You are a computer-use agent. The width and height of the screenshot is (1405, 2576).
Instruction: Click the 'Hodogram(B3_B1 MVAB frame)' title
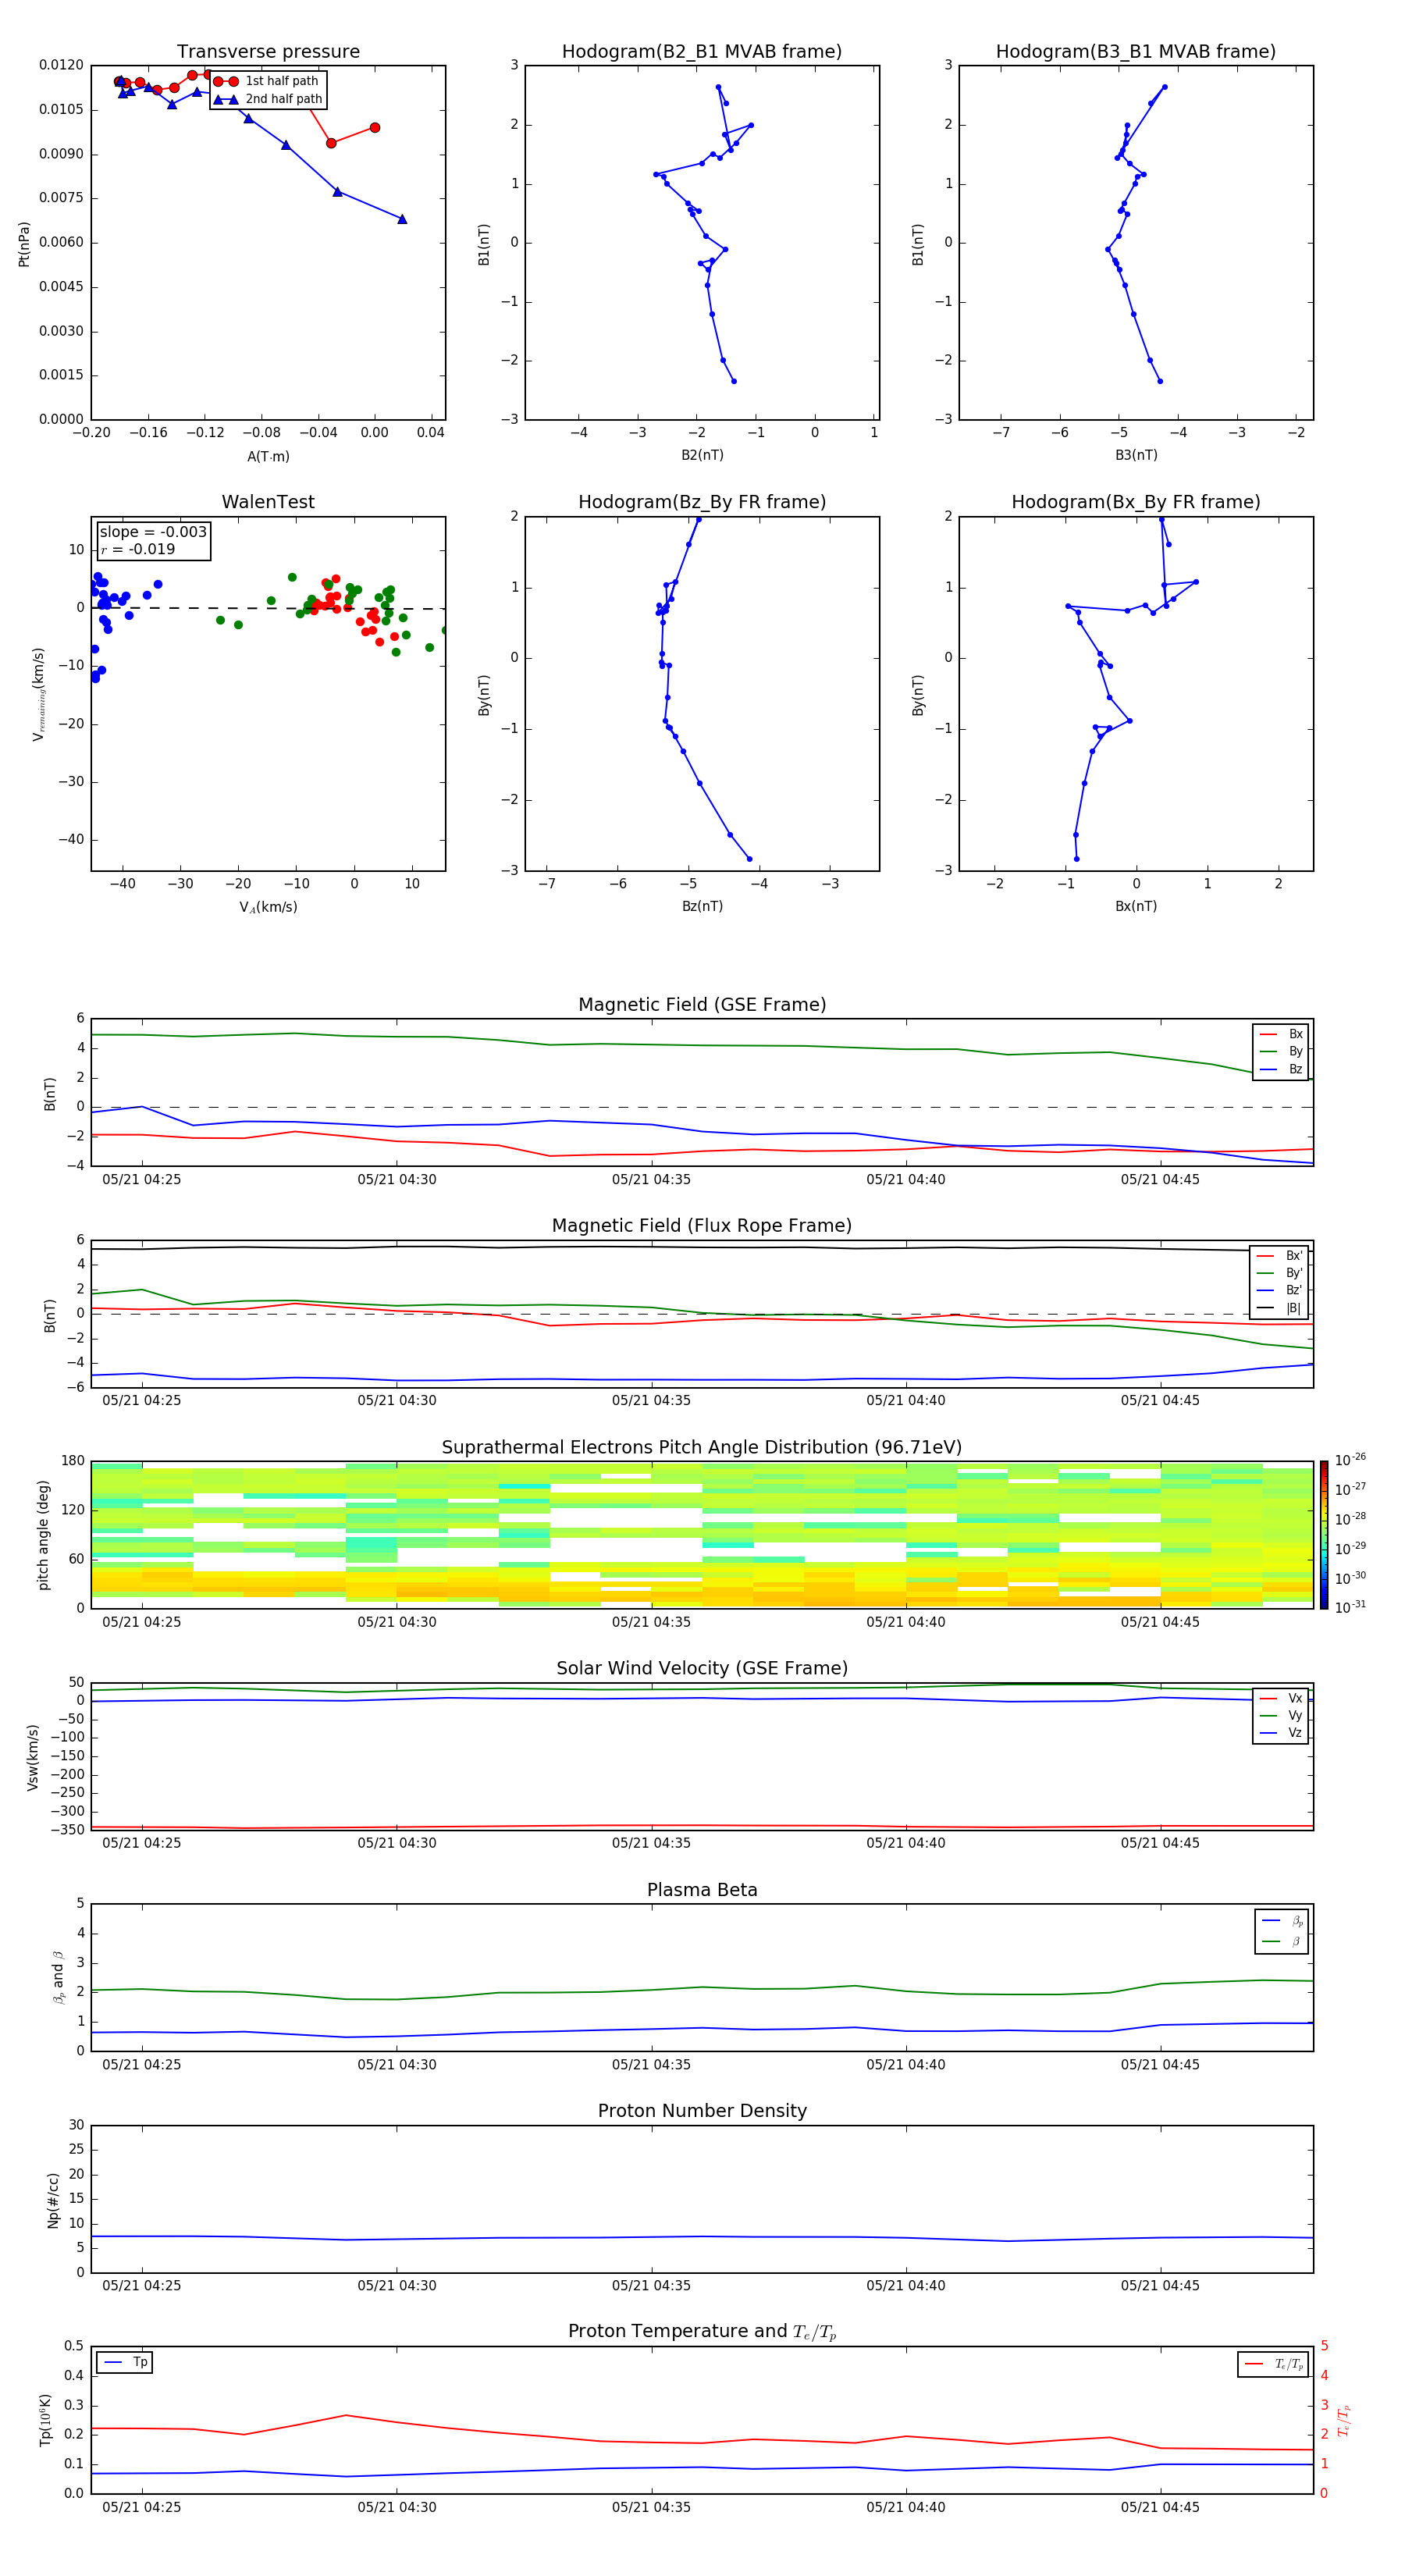tap(1136, 51)
